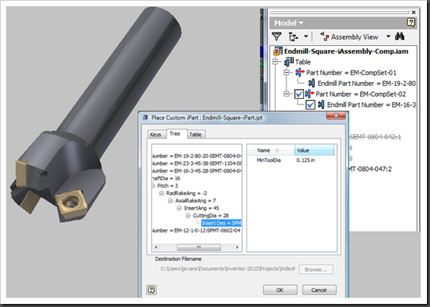Open the Assembly View dropdown arrow
This screenshot has width=430, height=307.
coord(389,37)
